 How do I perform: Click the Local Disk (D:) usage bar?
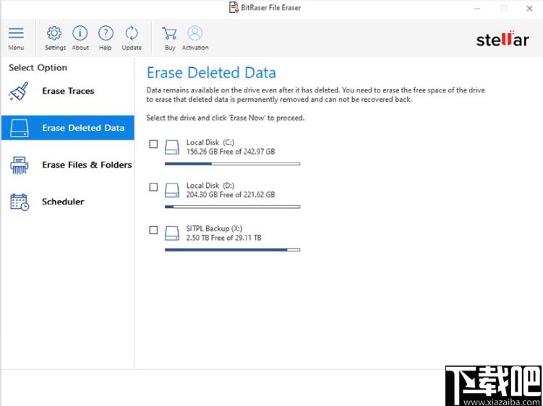pos(232,207)
